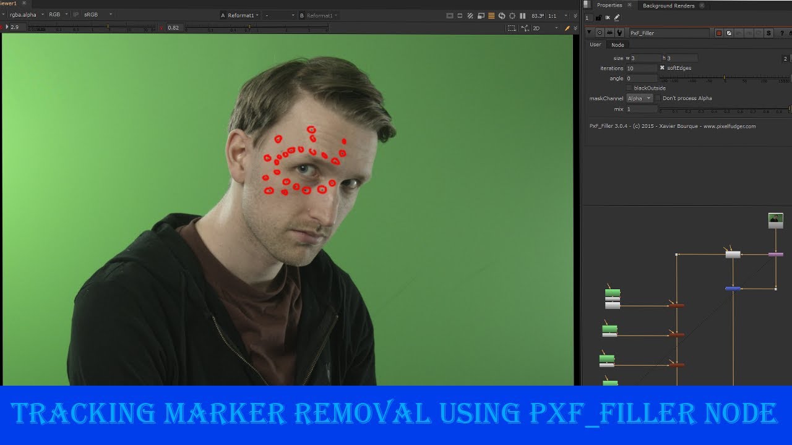Toggle the IP input process button
Screen dimensions: 792x445
(75, 14)
